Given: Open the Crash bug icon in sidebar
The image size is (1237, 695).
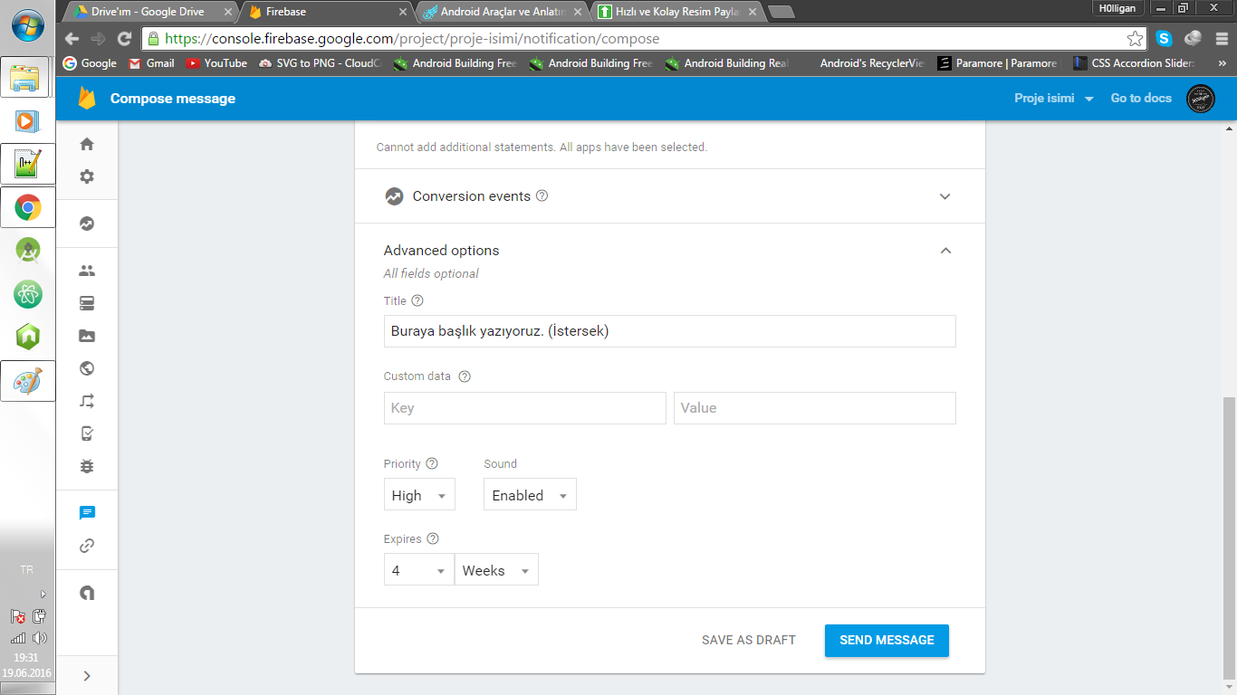Looking at the screenshot, I should pyautogui.click(x=87, y=466).
